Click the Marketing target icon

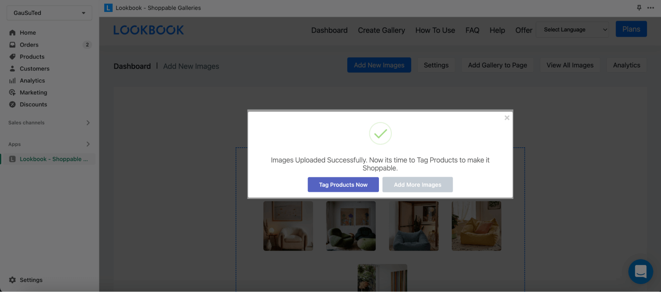(13, 92)
